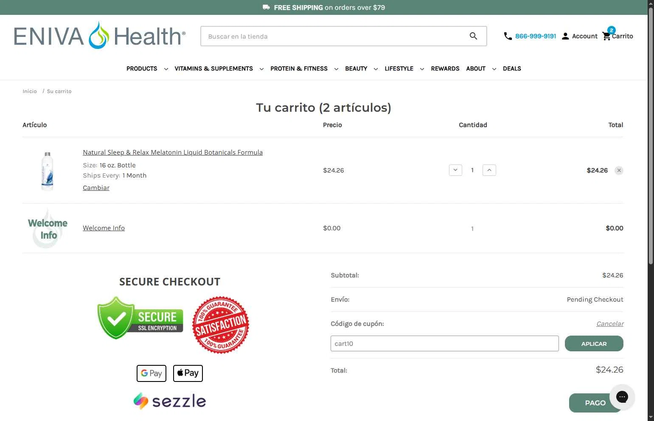Open the Natural Sleep & Relax product link
The height and width of the screenshot is (421, 654).
tap(173, 152)
